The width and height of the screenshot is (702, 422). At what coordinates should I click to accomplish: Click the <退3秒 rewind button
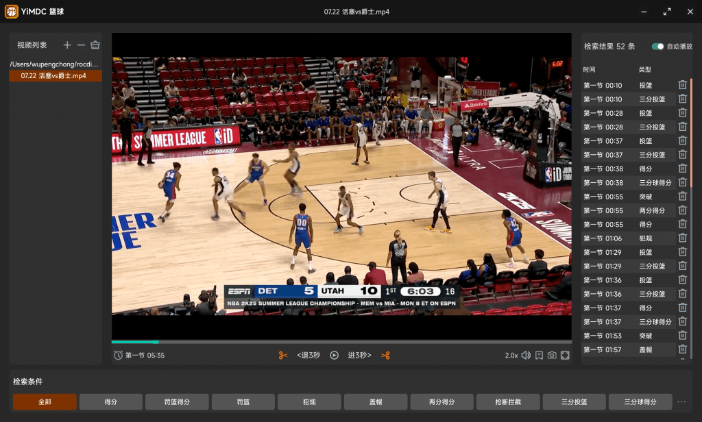[308, 356]
